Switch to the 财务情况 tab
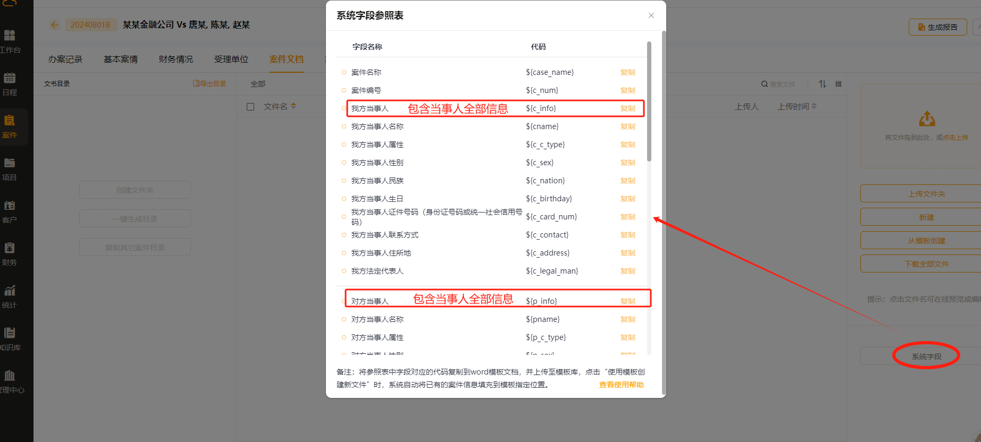Image resolution: width=981 pixels, height=442 pixels. [175, 59]
